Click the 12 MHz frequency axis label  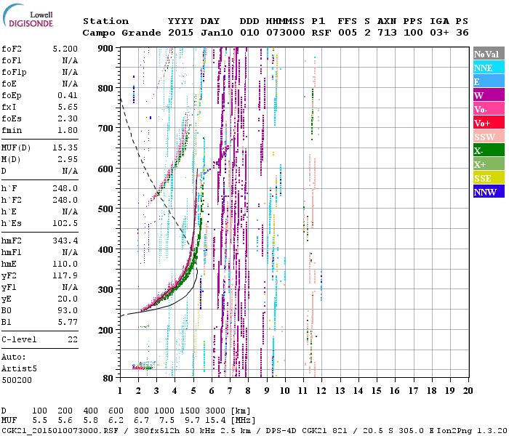pyautogui.click(x=321, y=391)
